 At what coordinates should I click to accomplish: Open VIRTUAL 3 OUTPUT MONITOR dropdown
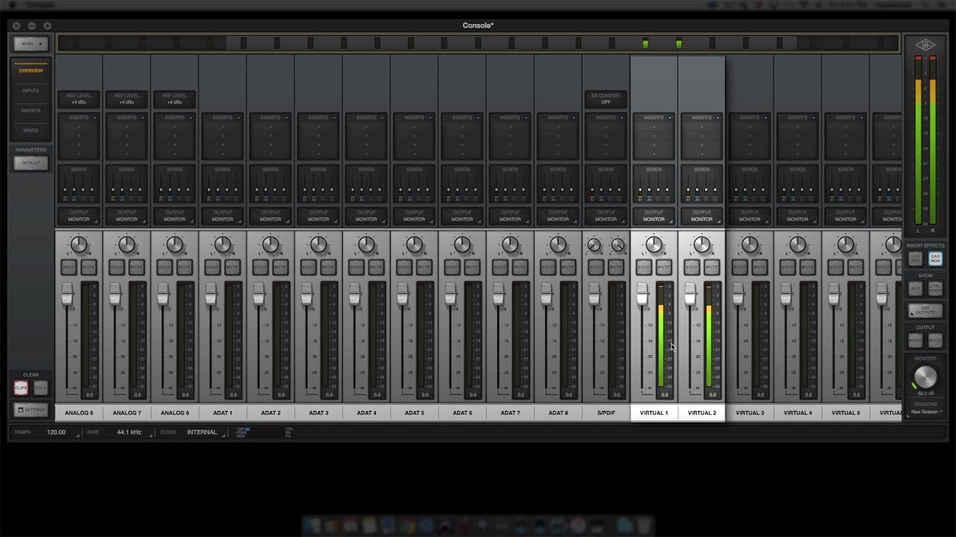(x=750, y=216)
